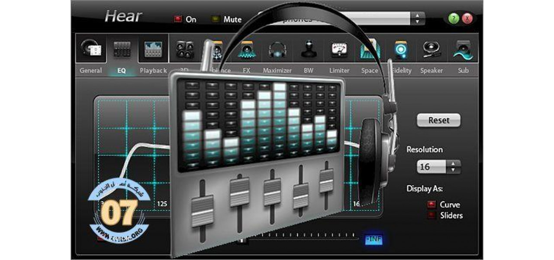554x260 pixels.
Task: Increase the Resolution value with up arrow
Action: point(453,163)
